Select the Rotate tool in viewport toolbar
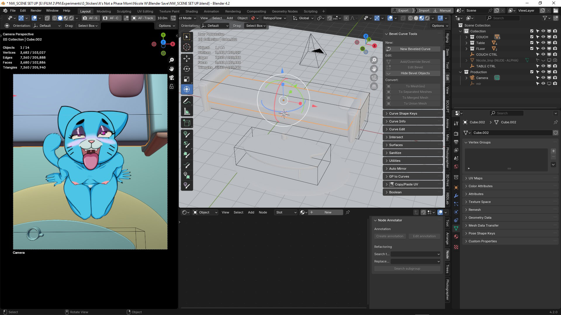The width and height of the screenshot is (561, 315). point(187,69)
